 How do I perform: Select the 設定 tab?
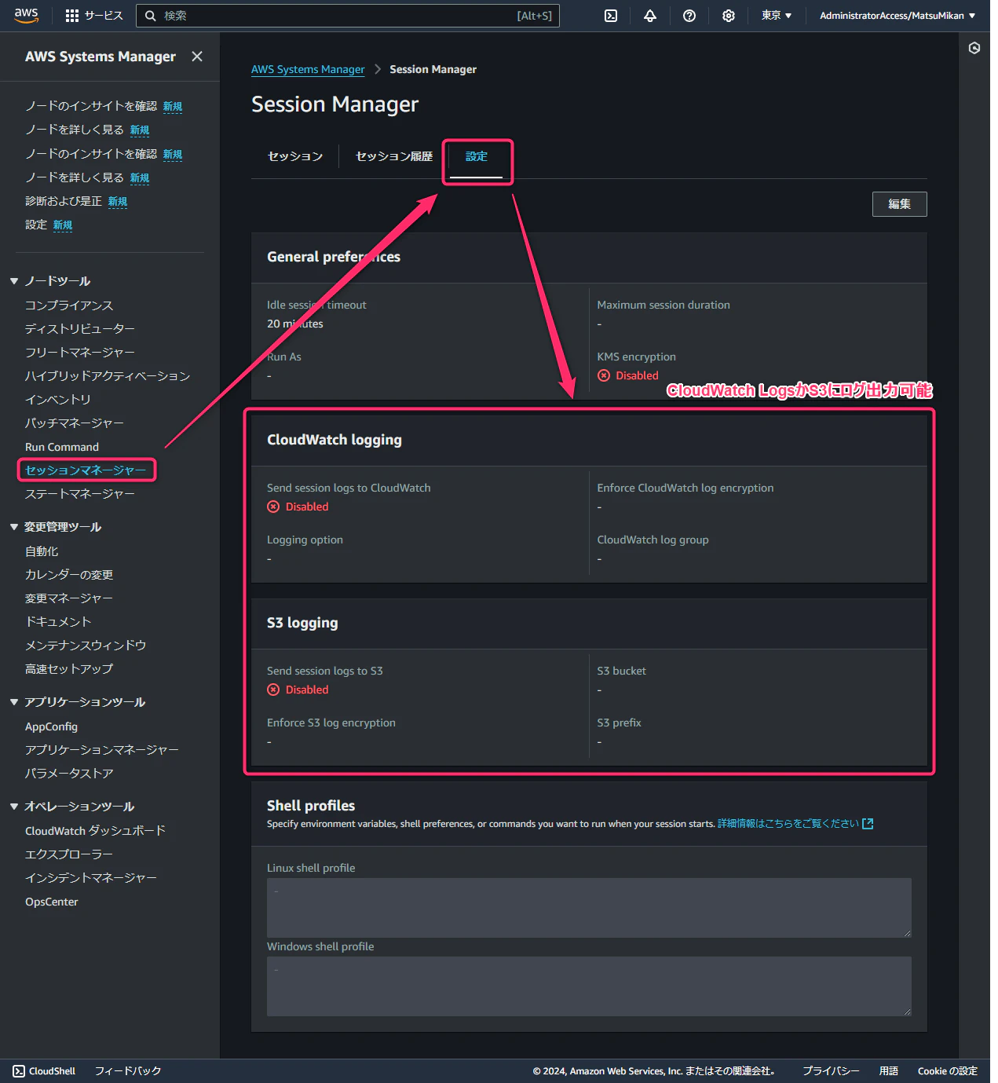point(477,156)
